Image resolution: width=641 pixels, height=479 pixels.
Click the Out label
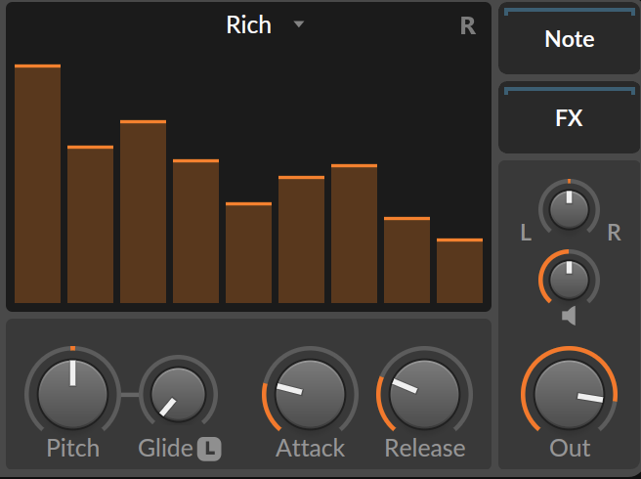(570, 449)
